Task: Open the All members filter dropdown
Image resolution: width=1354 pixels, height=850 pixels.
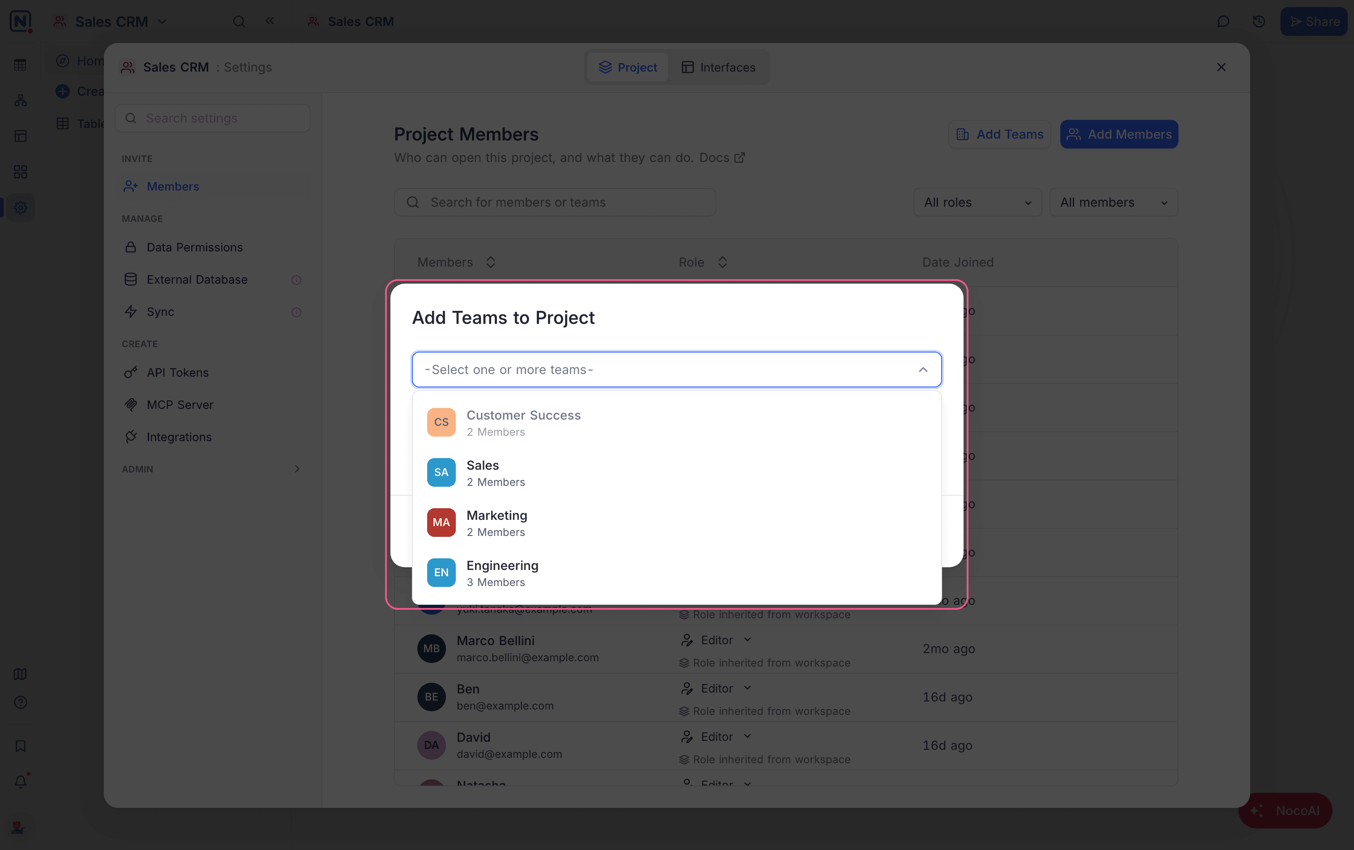Action: (x=1114, y=202)
